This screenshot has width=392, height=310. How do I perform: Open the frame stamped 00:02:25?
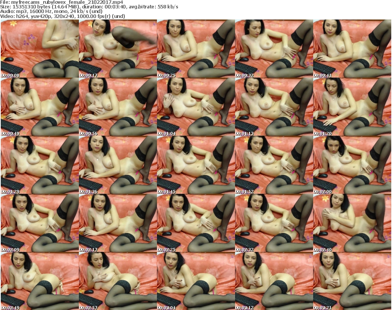(x=196, y=223)
